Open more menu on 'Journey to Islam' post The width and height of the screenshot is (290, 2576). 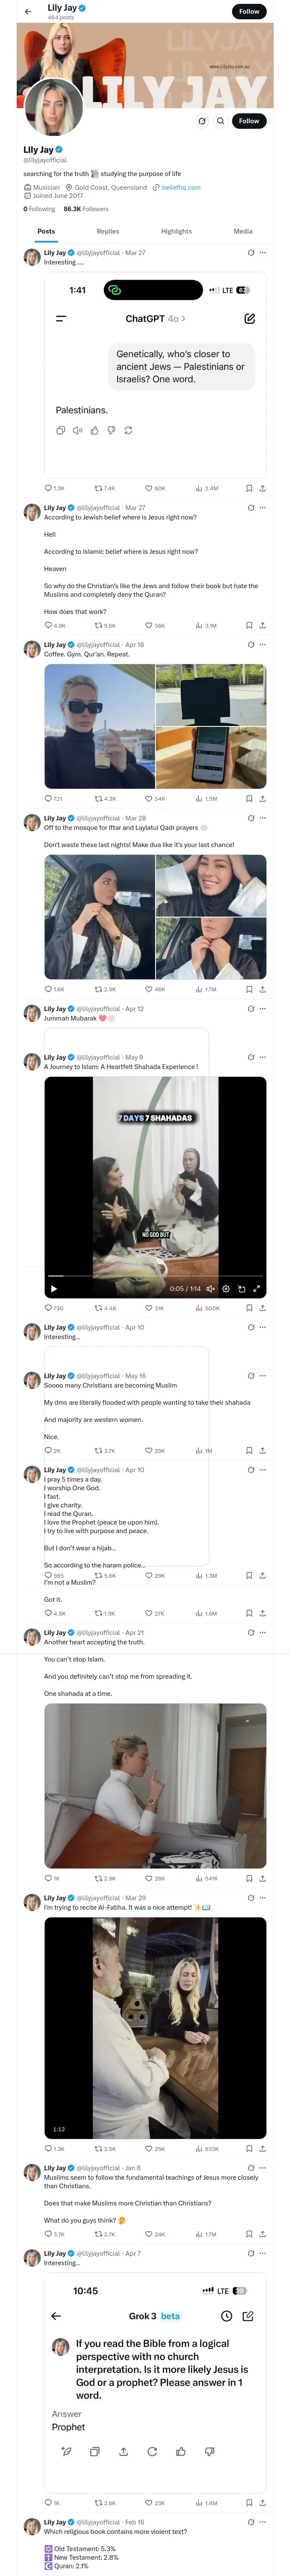[x=263, y=1057]
